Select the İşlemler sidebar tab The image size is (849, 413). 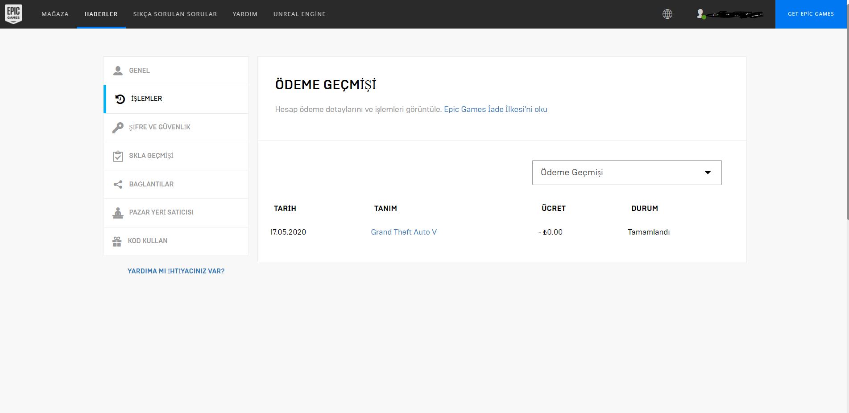[x=176, y=99]
